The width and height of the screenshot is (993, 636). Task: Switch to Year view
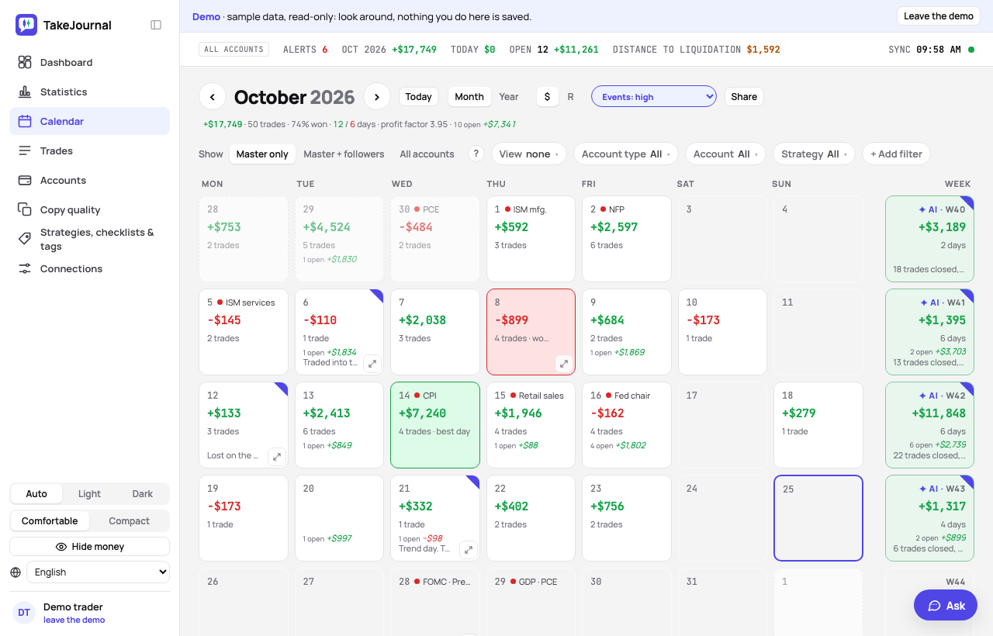tap(509, 97)
